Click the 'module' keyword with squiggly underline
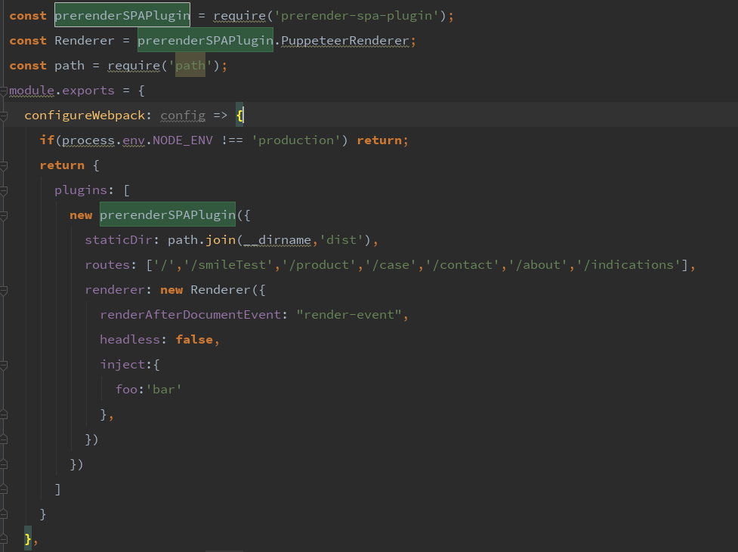Viewport: 738px width, 552px height. (32, 91)
